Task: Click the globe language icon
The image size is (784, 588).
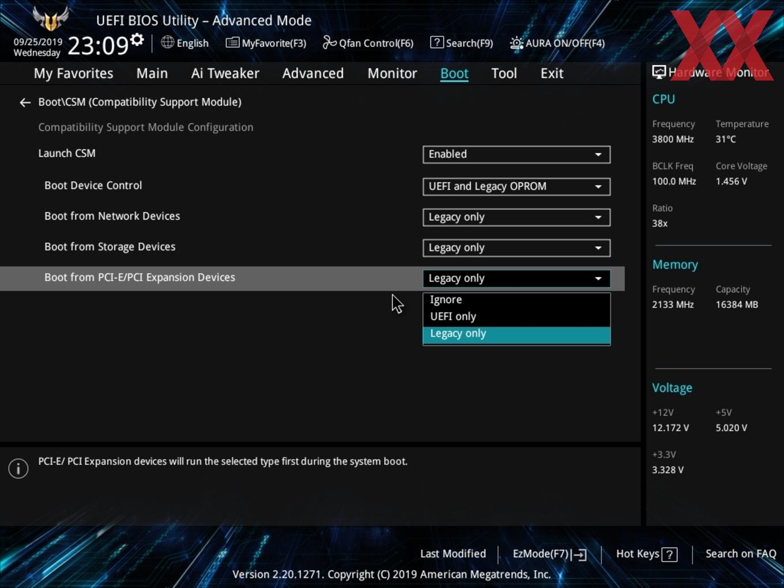Action: pos(167,42)
